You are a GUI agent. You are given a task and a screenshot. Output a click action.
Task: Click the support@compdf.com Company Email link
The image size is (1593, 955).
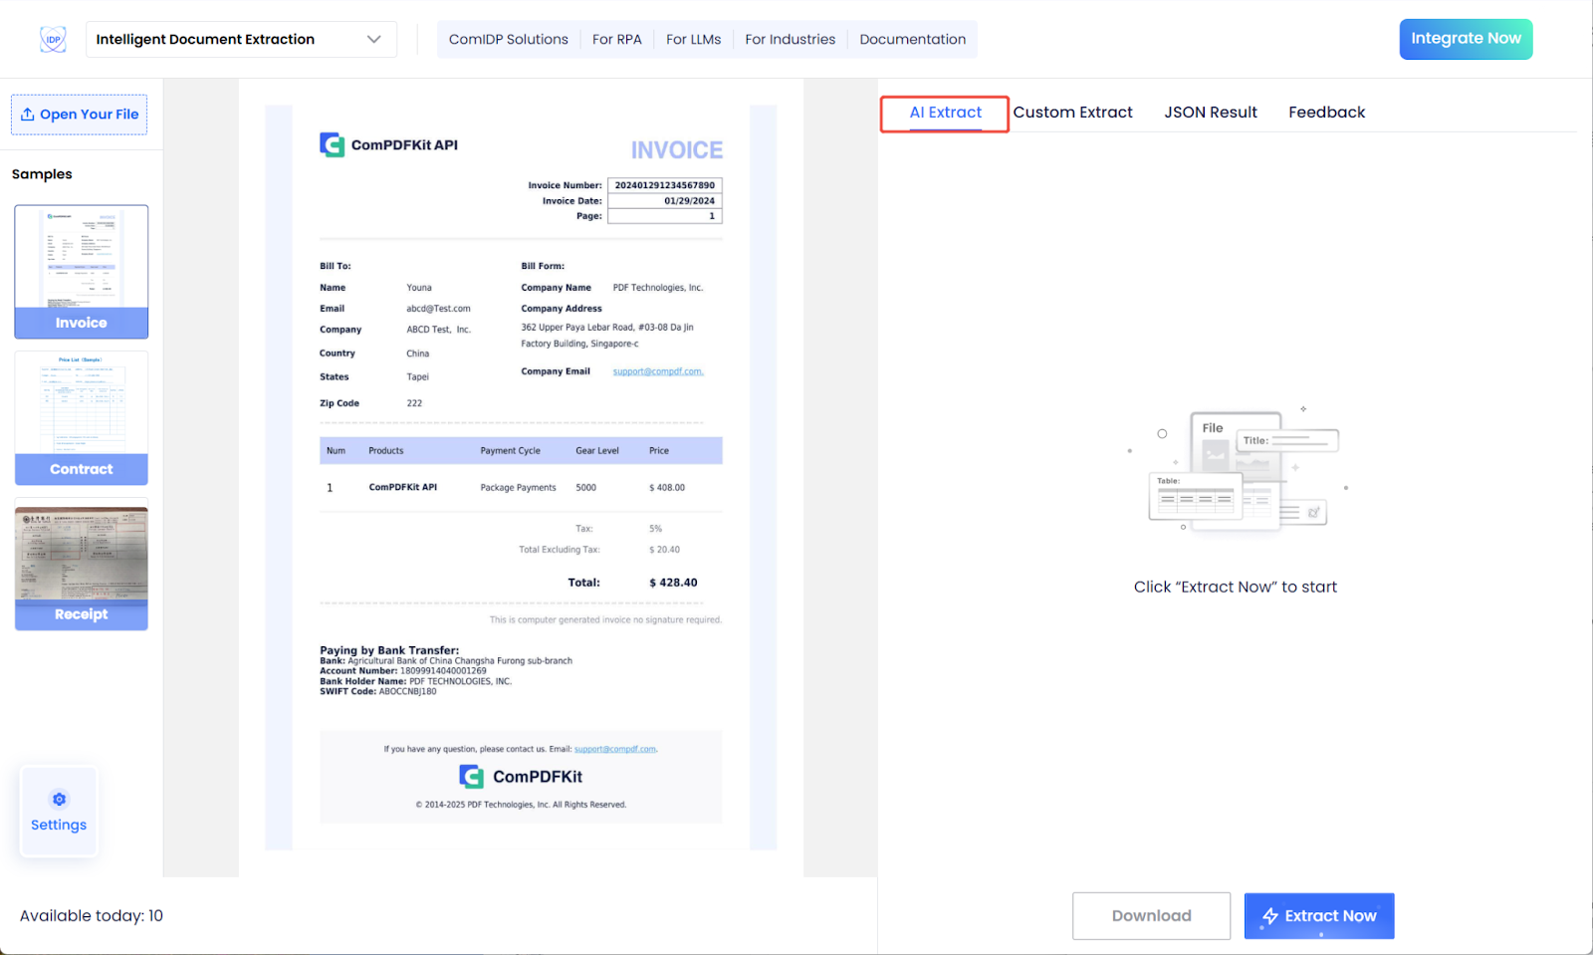pos(658,371)
